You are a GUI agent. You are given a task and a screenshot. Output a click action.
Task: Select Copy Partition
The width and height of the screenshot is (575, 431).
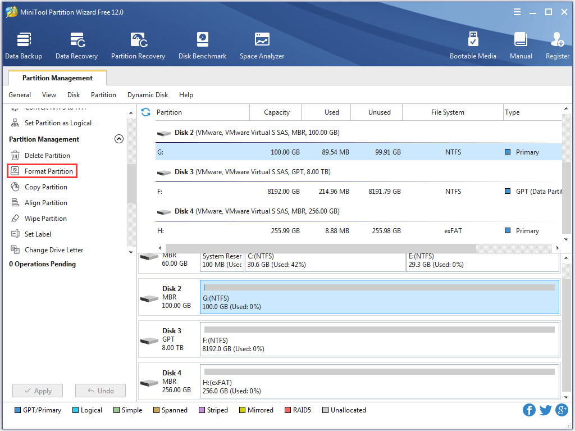coord(39,187)
